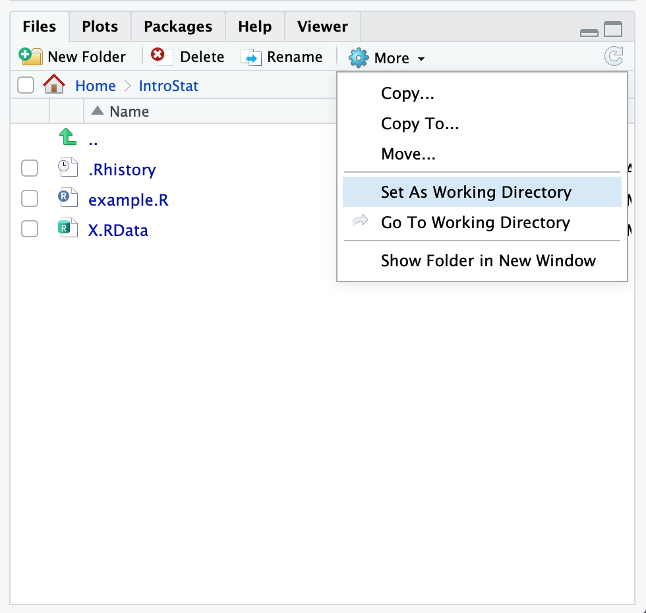Open the example.R file link

tap(129, 200)
